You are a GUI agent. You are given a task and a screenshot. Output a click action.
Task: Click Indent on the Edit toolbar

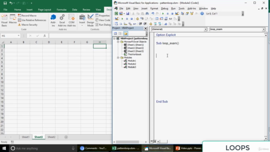140,24
